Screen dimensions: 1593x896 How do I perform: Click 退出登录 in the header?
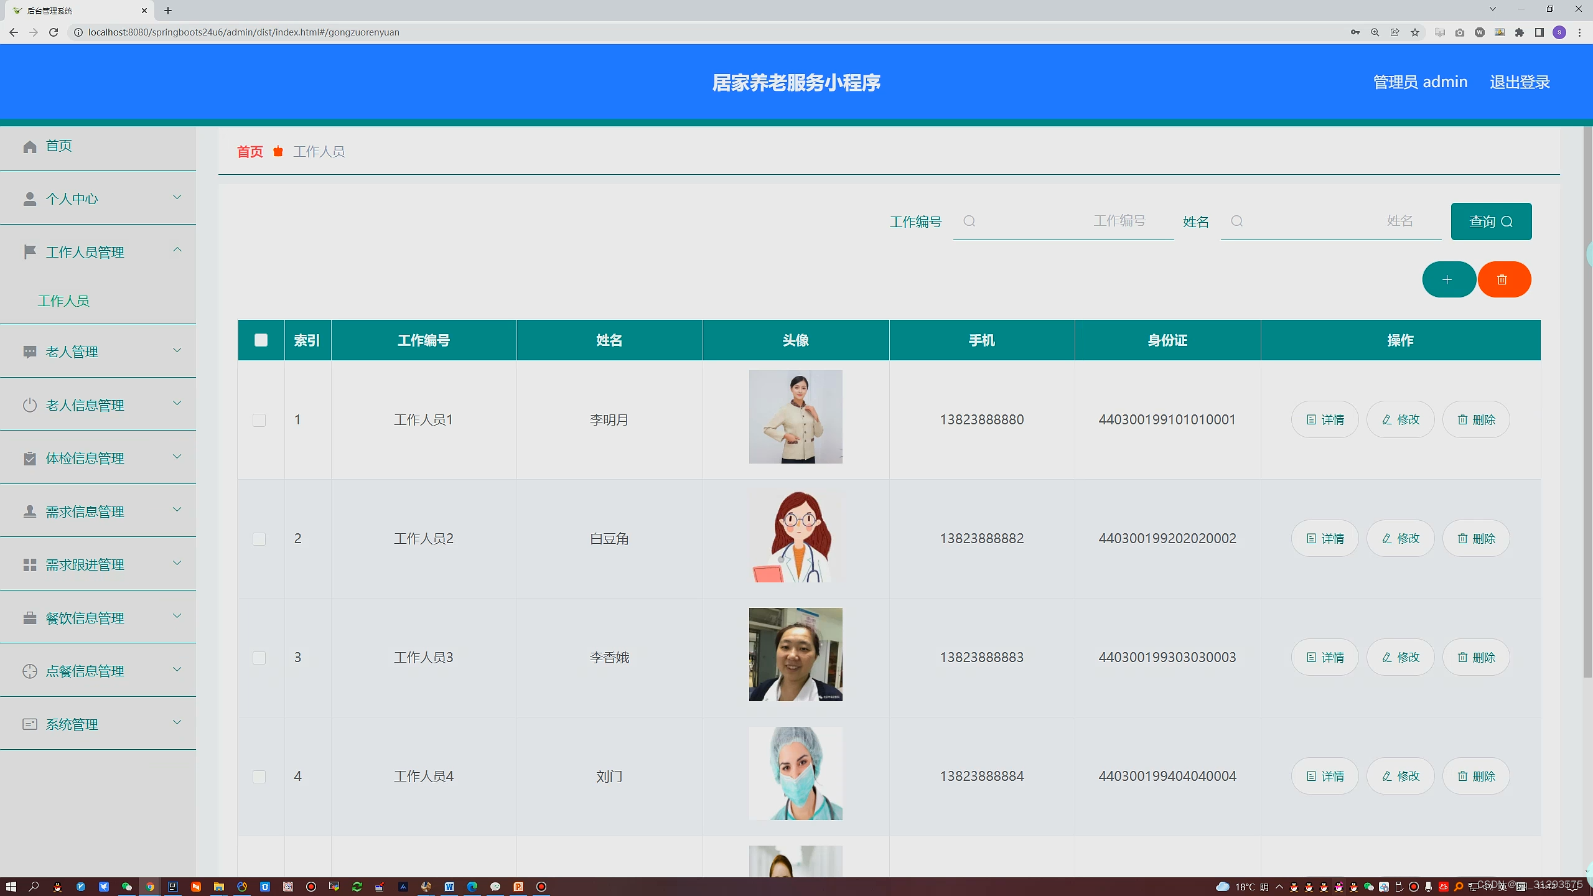[1519, 82]
